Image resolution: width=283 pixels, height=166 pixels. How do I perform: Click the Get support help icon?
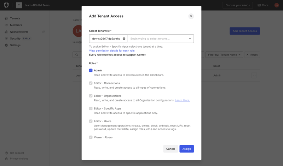point(6,153)
